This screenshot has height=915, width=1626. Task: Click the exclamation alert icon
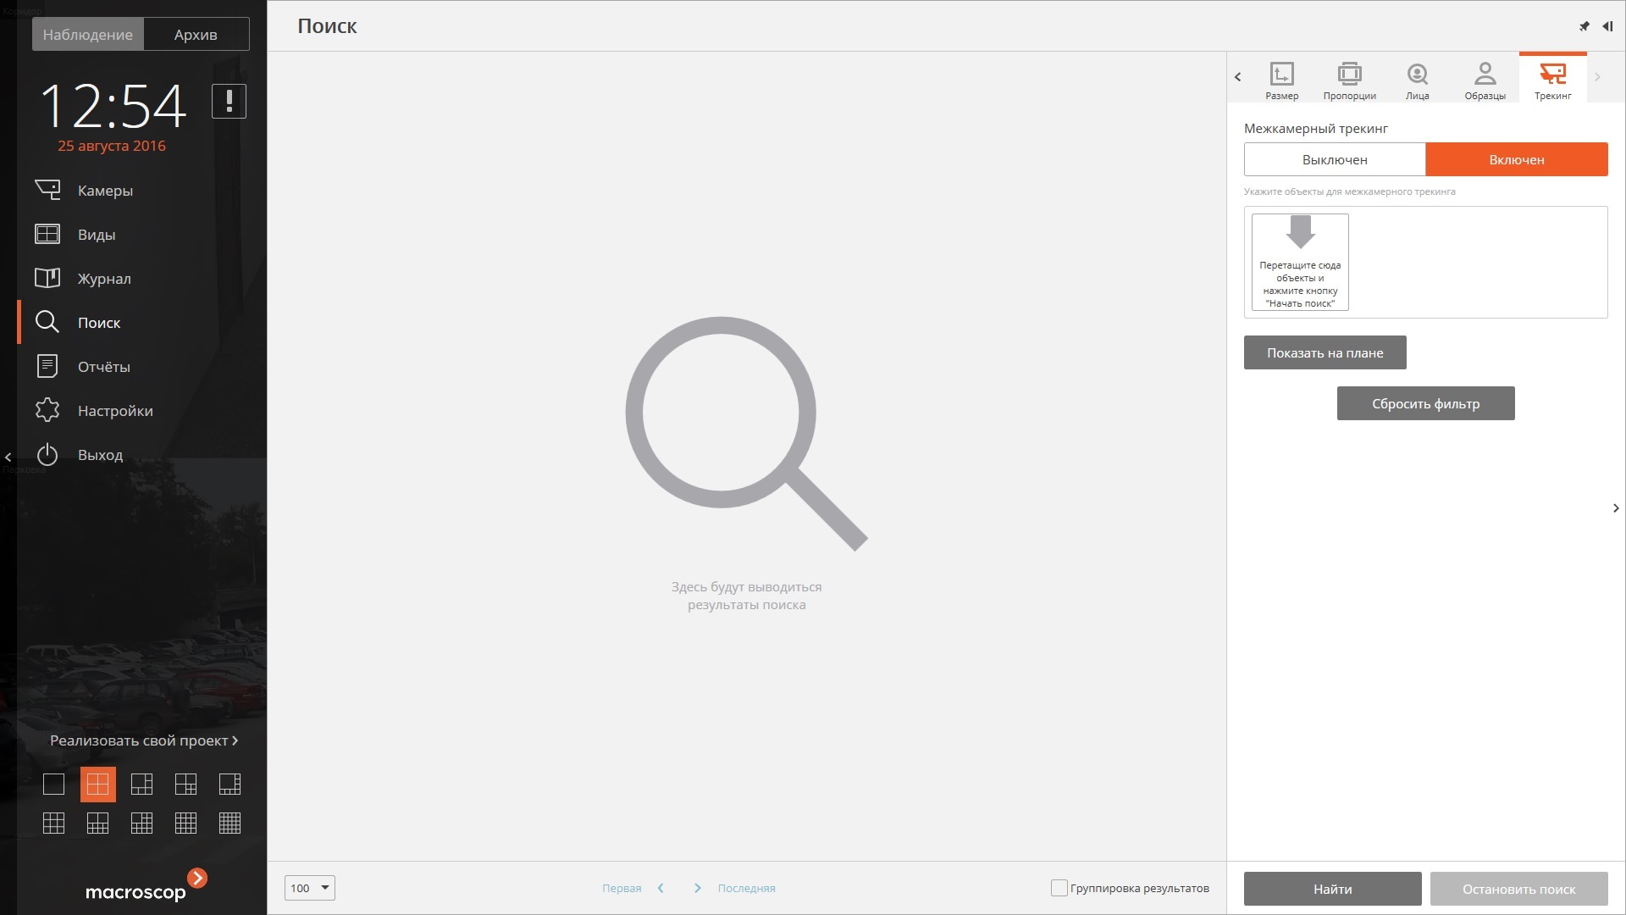pyautogui.click(x=229, y=102)
